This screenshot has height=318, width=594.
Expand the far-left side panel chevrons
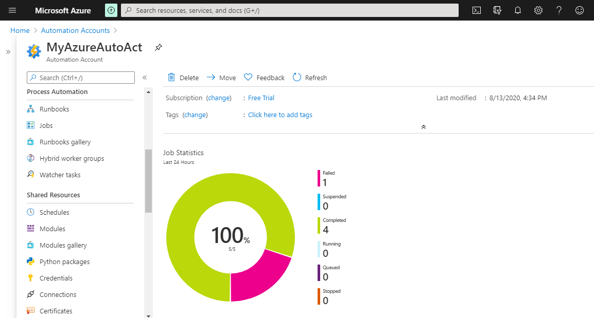click(x=8, y=52)
